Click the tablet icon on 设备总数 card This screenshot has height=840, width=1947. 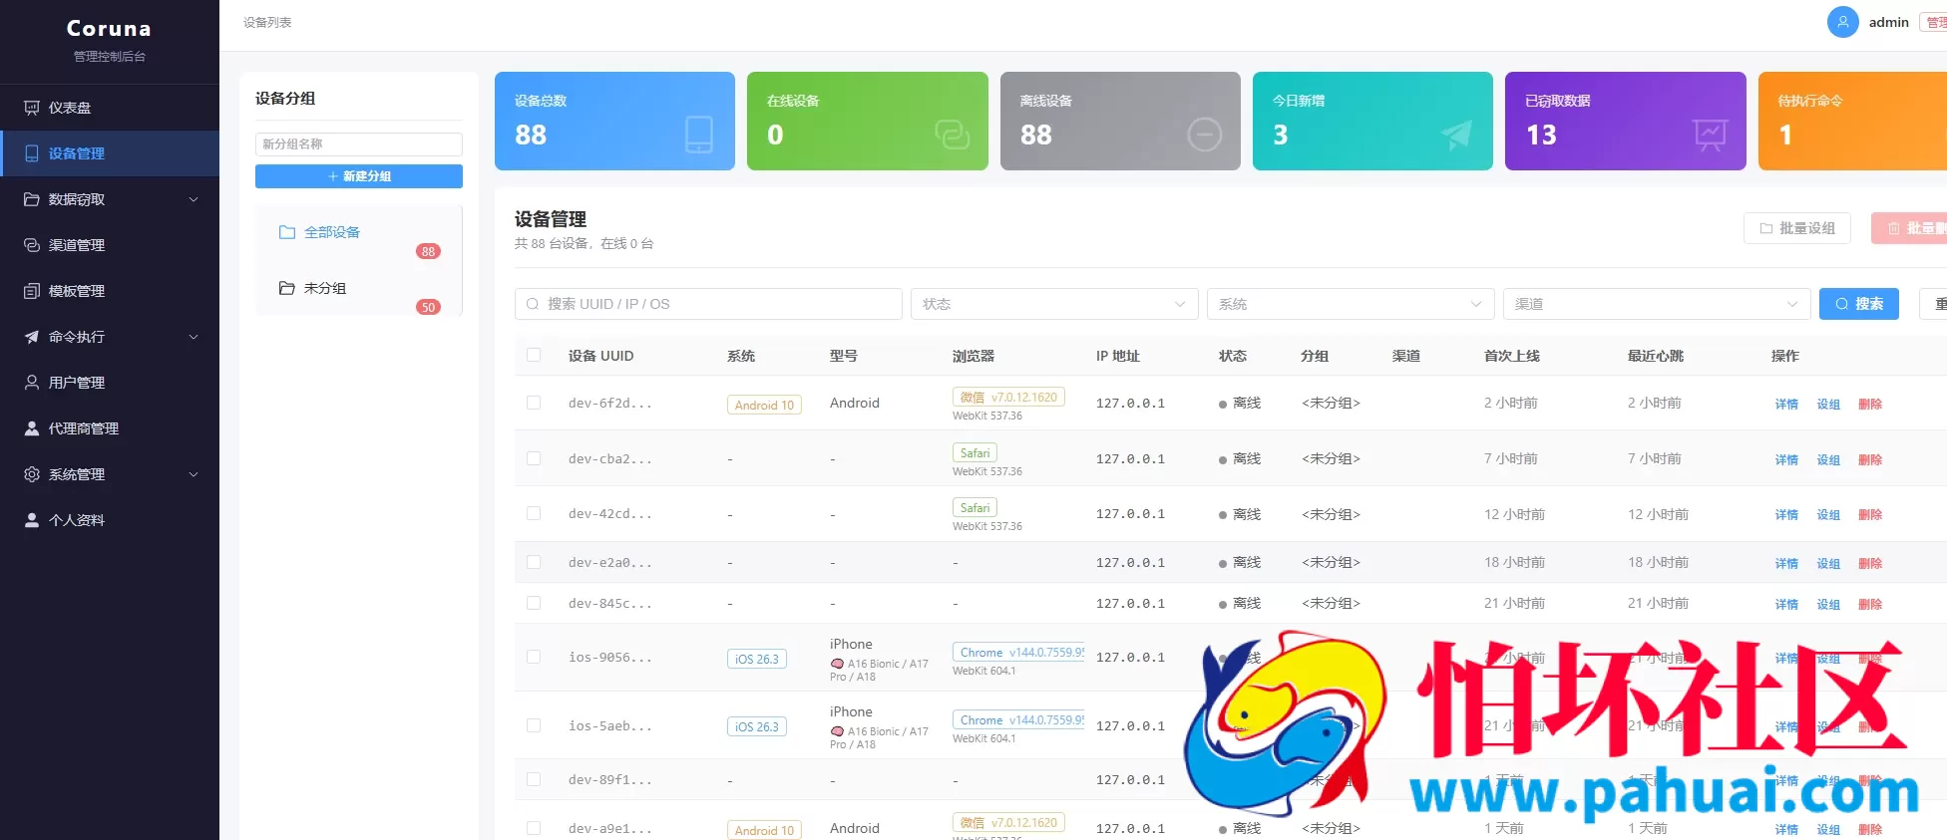[x=699, y=135]
